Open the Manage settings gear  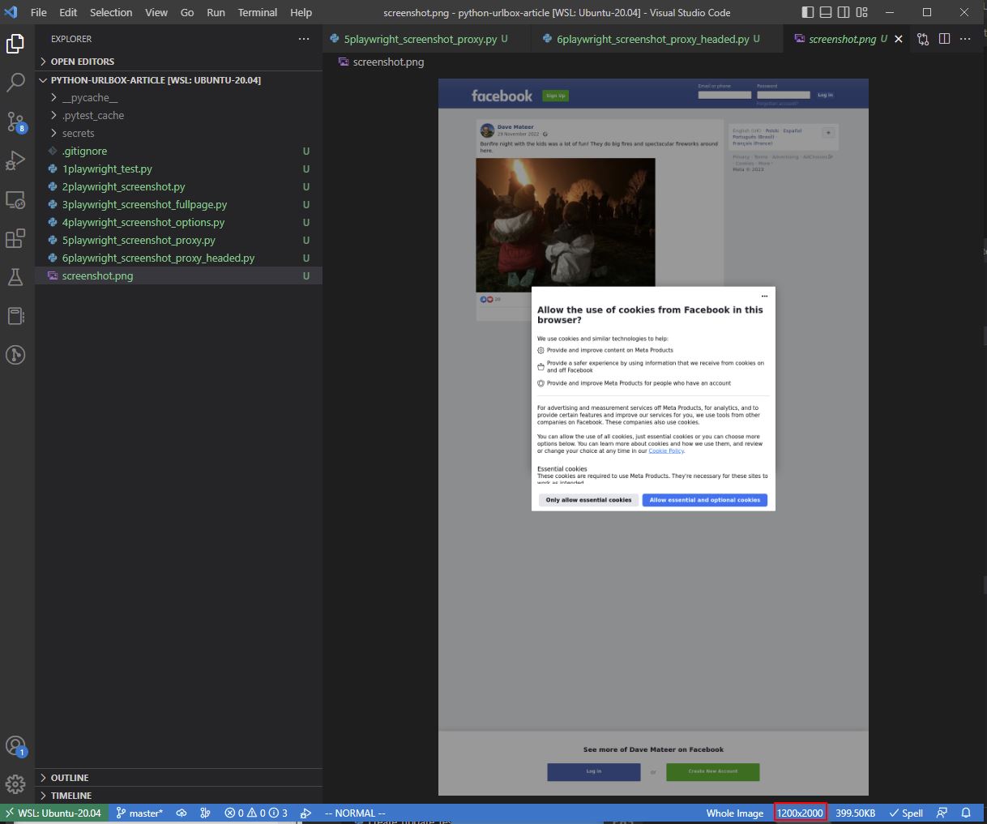[15, 784]
